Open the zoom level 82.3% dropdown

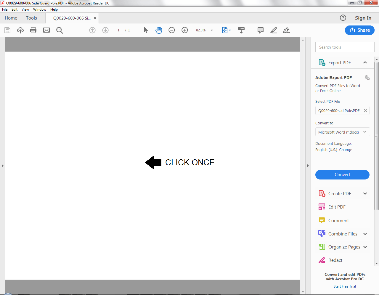point(212,30)
